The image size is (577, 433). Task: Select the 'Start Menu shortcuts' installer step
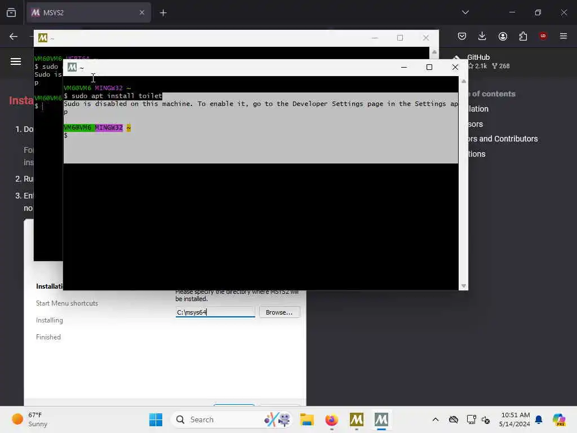(67, 303)
